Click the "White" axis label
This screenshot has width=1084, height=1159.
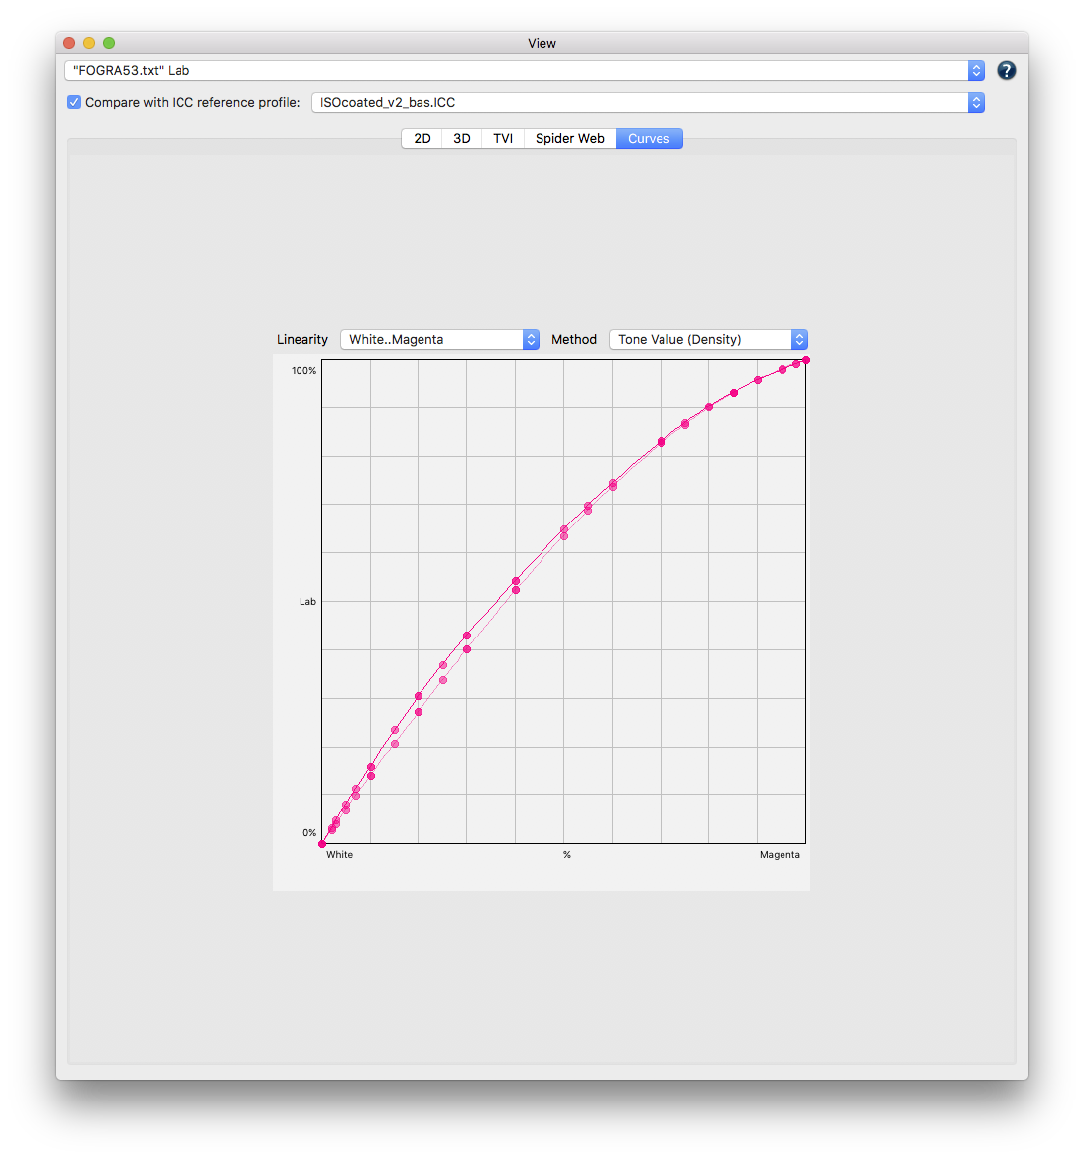tap(339, 855)
